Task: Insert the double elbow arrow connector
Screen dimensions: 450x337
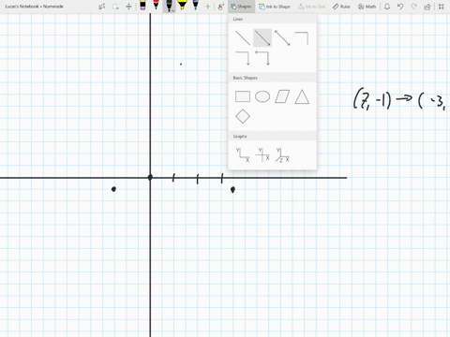Action: (262, 58)
